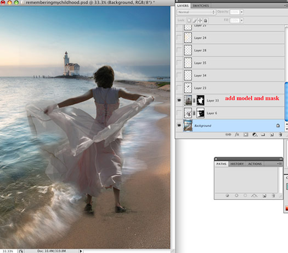
Task: Click Make work path from selection icon
Action: [254, 196]
